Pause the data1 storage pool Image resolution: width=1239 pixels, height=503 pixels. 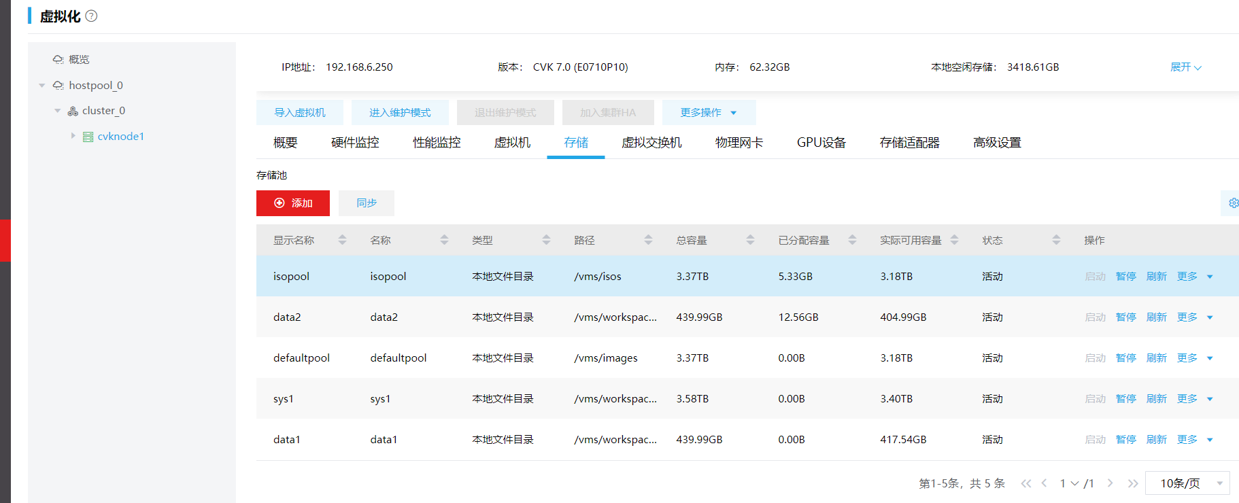coord(1126,440)
